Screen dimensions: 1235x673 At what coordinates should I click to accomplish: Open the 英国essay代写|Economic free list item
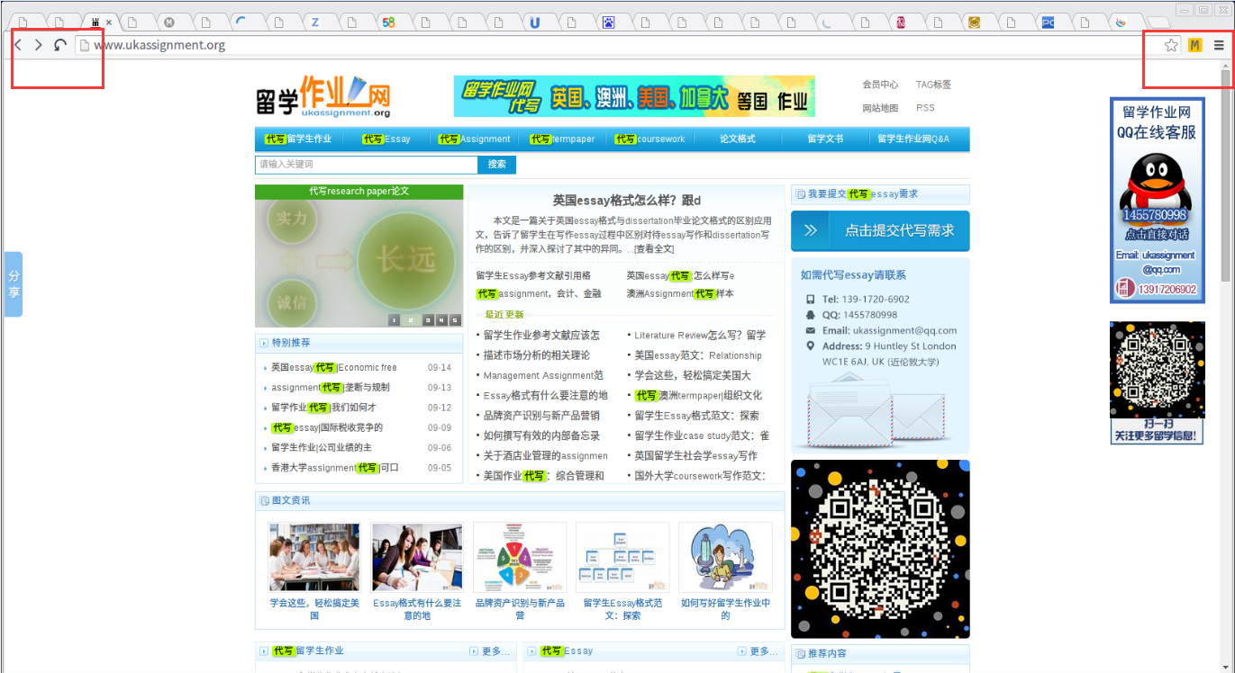tap(334, 368)
